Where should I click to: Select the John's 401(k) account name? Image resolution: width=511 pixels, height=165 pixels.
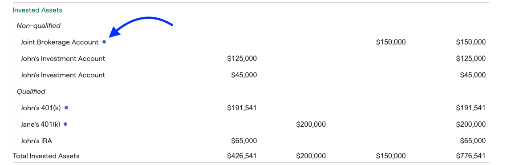pos(41,108)
